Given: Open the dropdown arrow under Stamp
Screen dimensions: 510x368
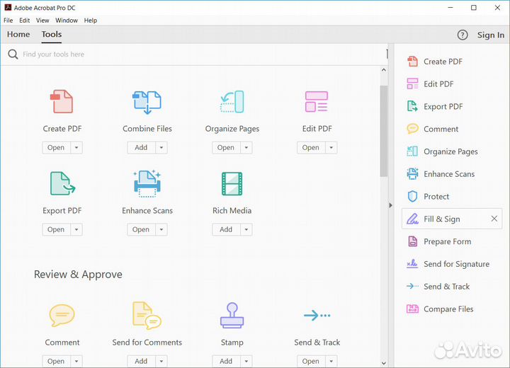Looking at the screenshot, I should click(x=246, y=361).
